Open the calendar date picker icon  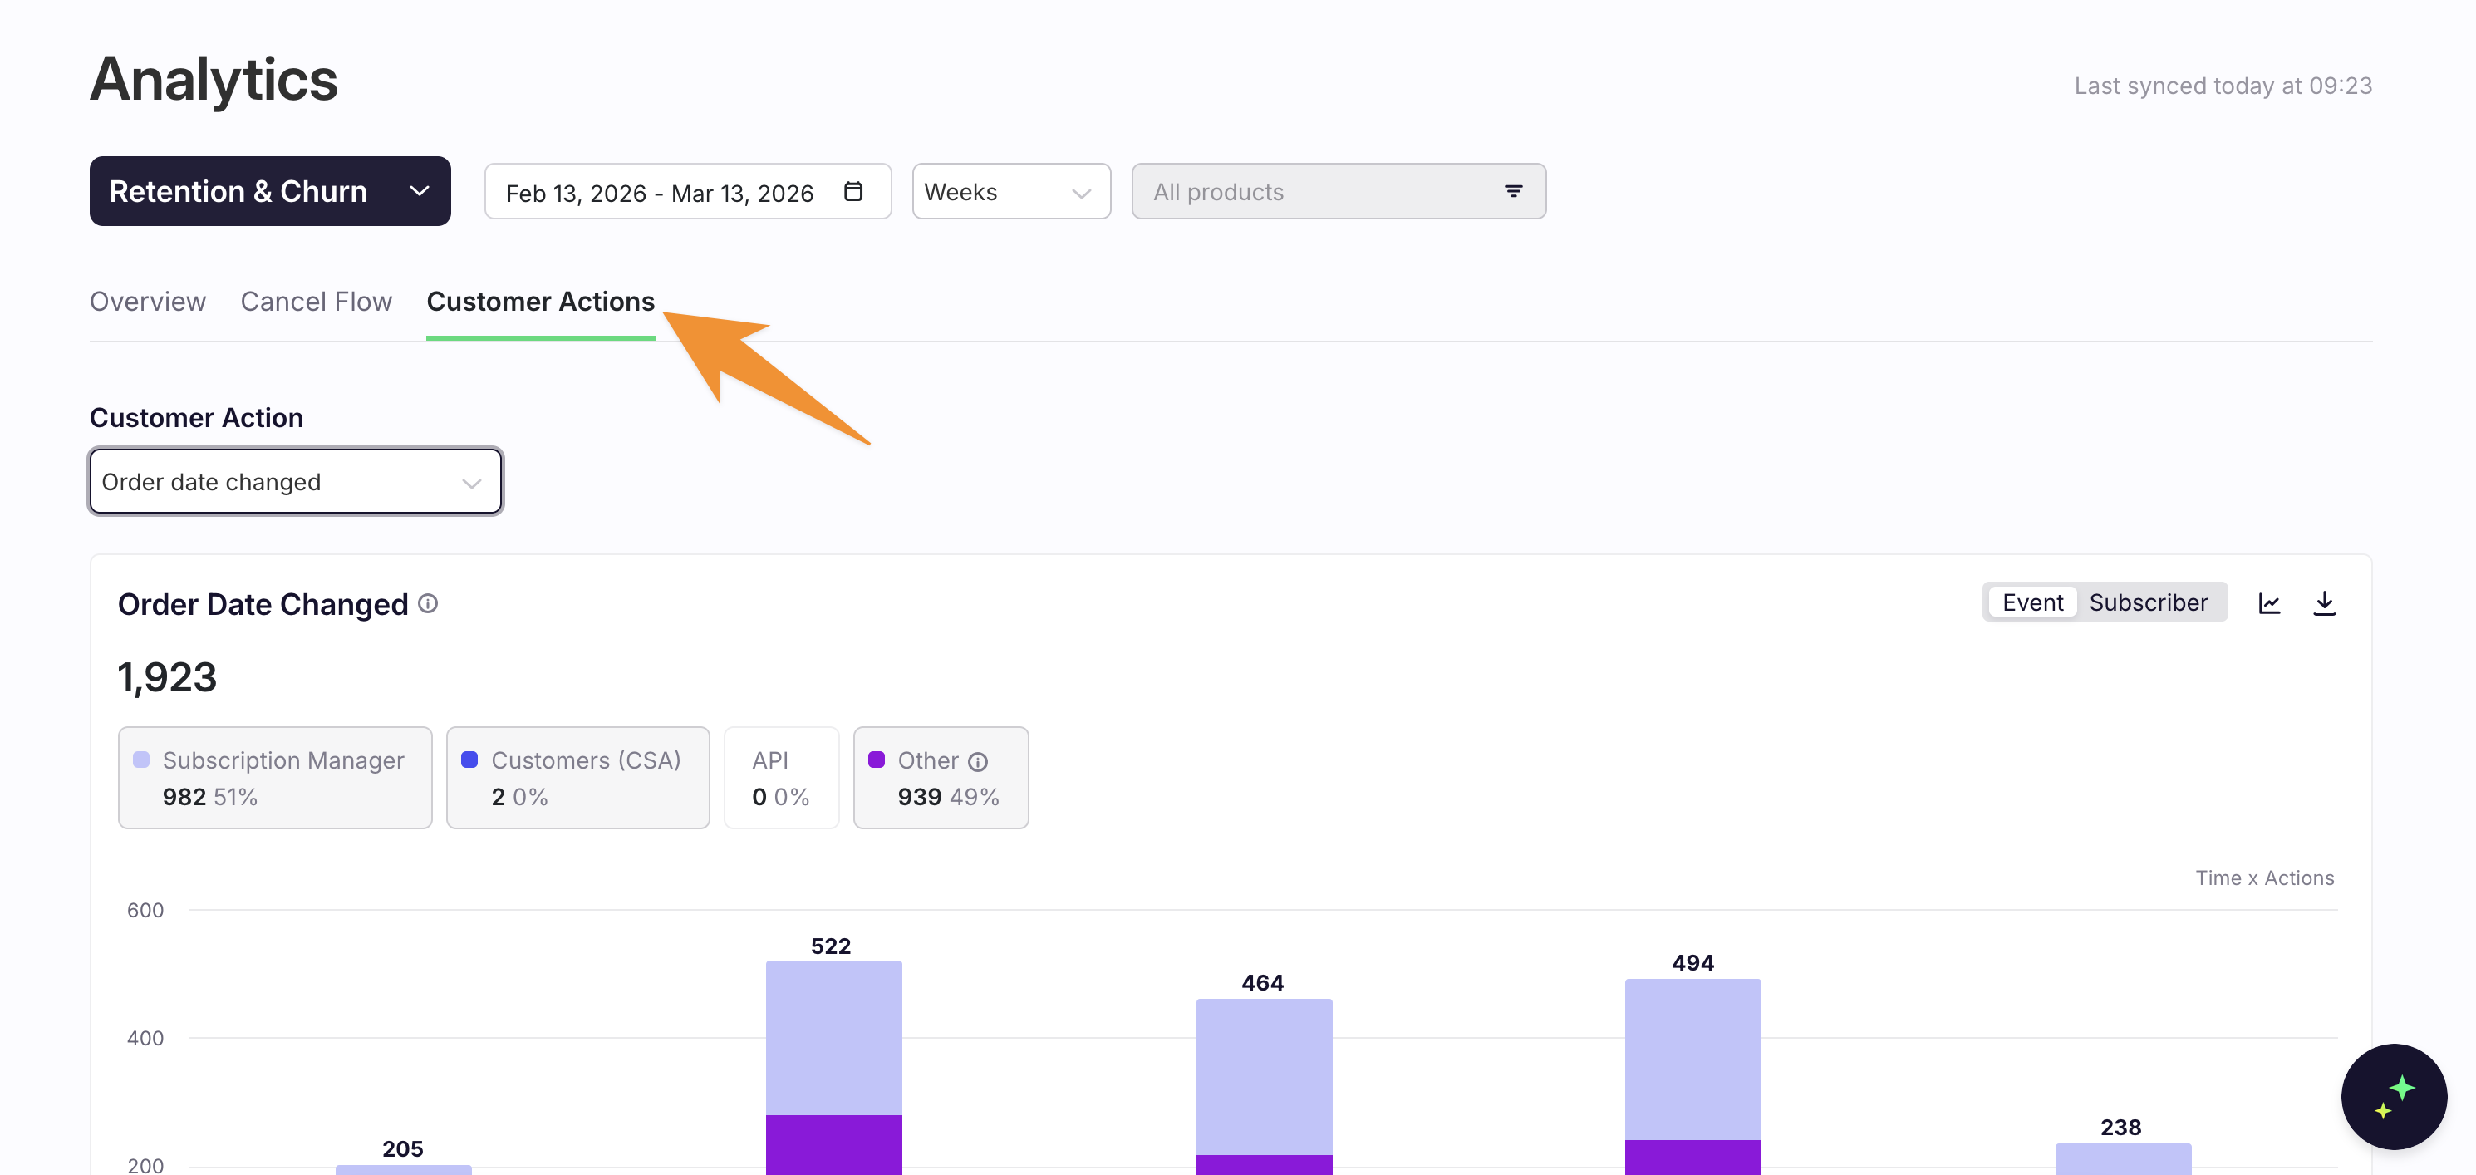pos(853,191)
